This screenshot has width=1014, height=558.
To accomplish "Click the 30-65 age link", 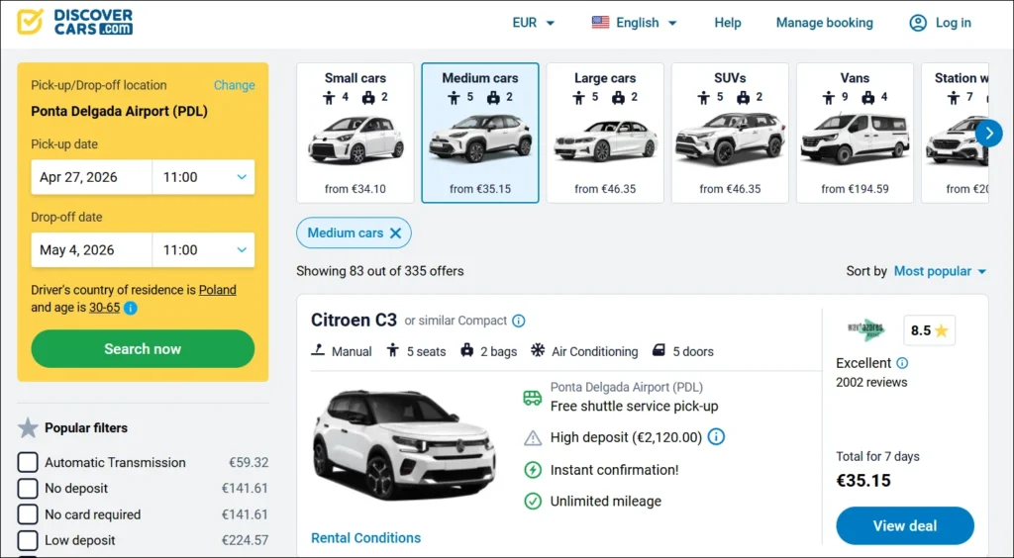I will click(x=104, y=308).
